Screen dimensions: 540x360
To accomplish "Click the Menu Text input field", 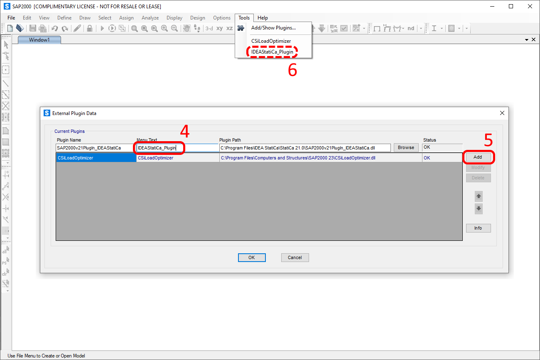I will 177,148.
